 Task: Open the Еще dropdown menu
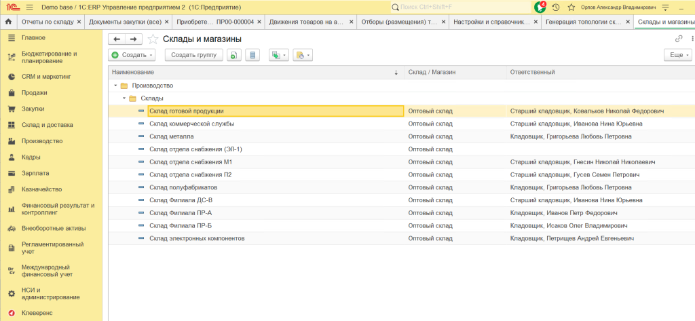[678, 55]
